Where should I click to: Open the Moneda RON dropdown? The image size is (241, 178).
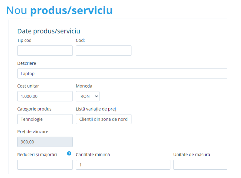pos(88,96)
